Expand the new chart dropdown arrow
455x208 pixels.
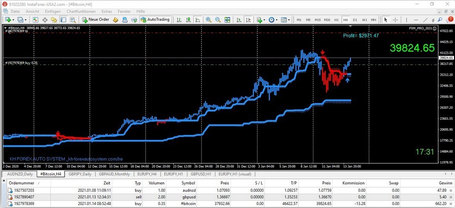13,20
